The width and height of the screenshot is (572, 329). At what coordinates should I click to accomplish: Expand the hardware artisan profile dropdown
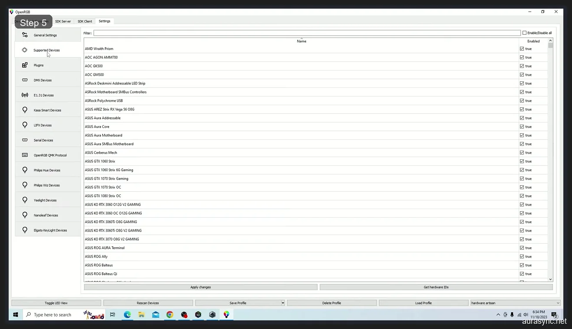tap(558, 303)
